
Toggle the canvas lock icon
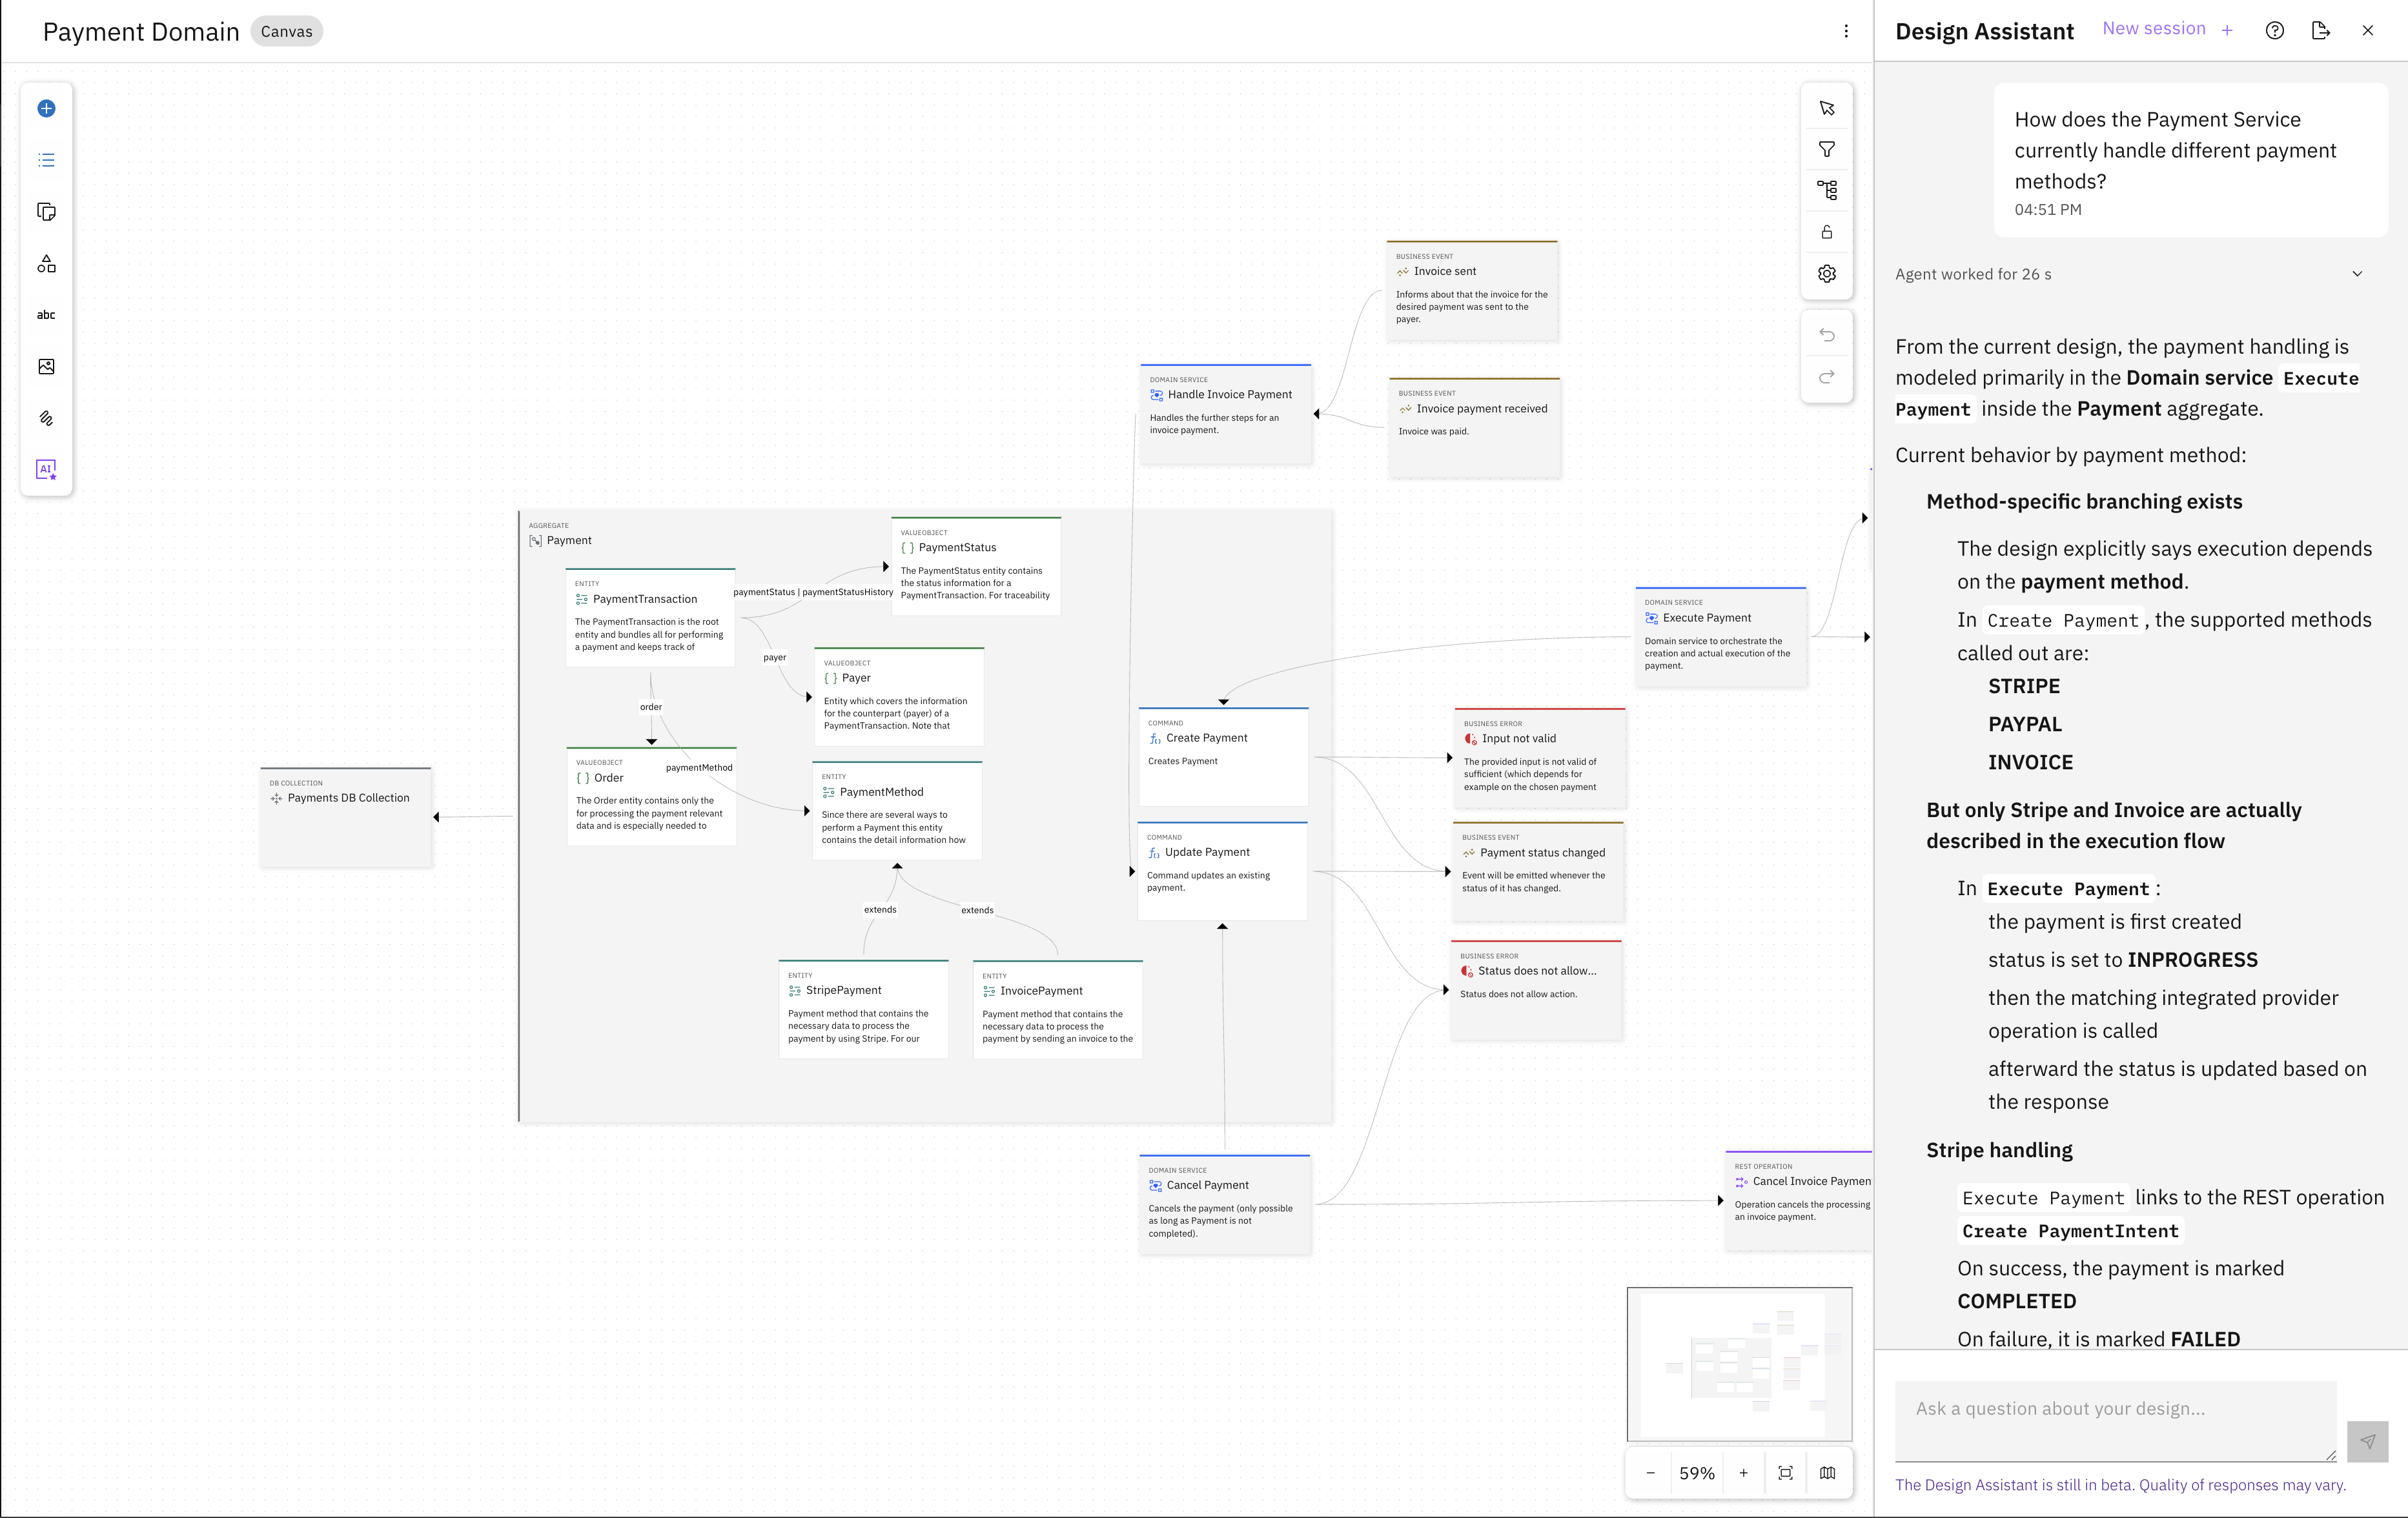[x=1827, y=232]
